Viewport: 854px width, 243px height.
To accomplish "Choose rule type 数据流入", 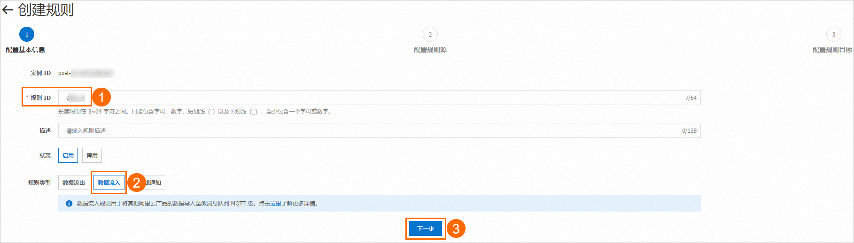I will pyautogui.click(x=109, y=182).
